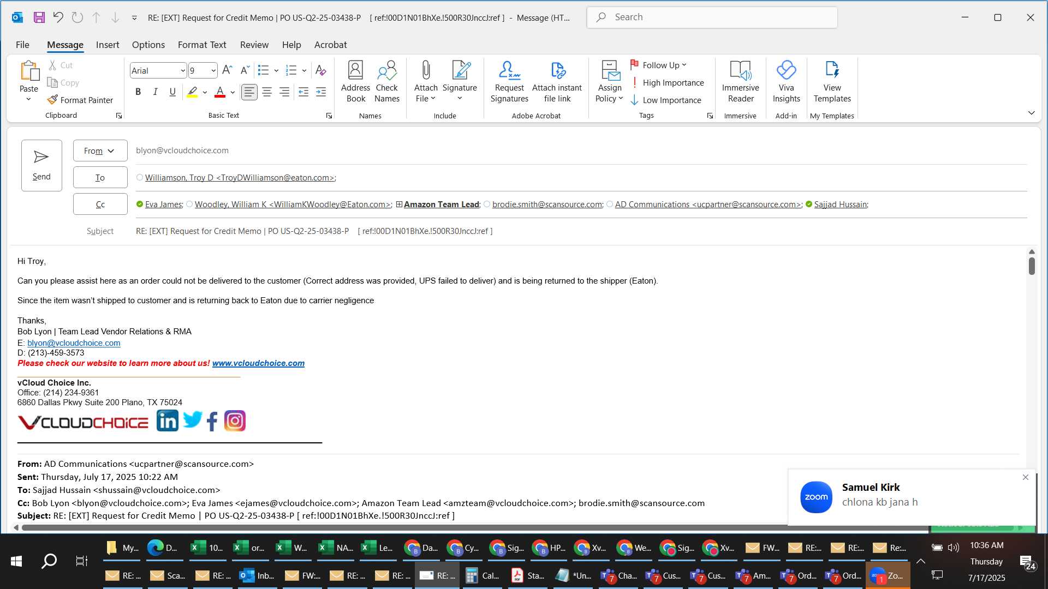Expand the From account dropdown
This screenshot has width=1048, height=589.
(x=100, y=151)
